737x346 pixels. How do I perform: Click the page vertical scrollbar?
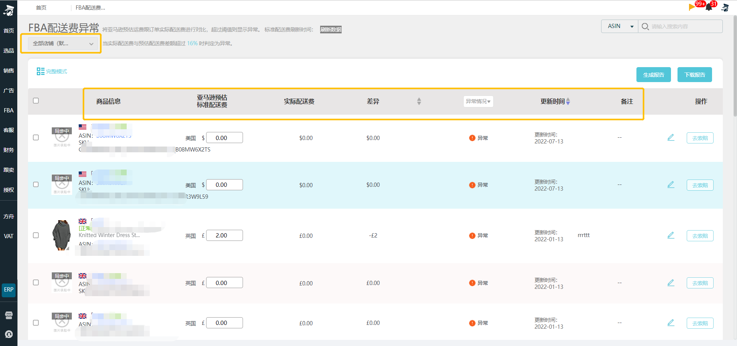pos(735,65)
